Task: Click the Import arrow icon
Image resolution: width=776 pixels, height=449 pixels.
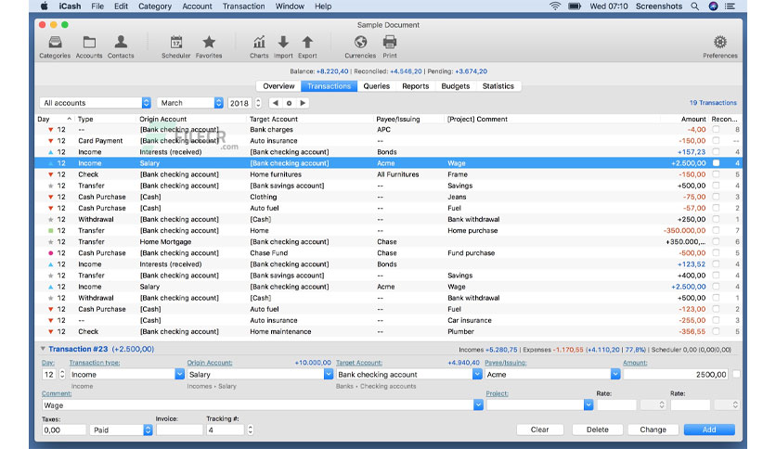Action: tap(283, 43)
